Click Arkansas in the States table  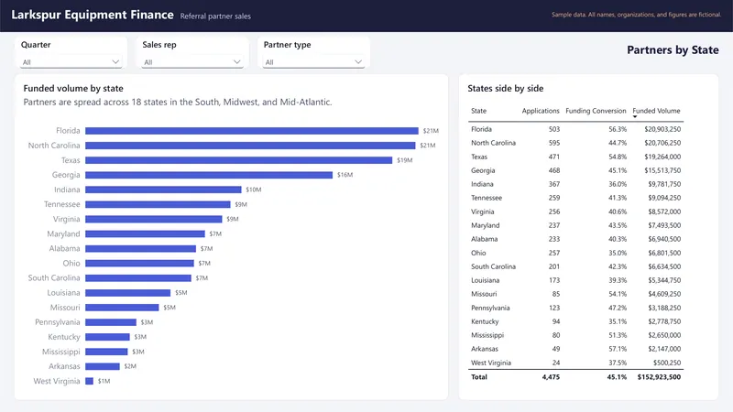(x=485, y=349)
